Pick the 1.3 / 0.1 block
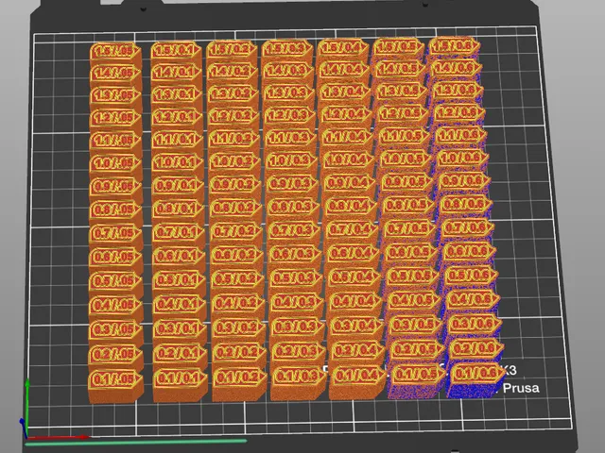This screenshot has width=605, height=453. (177, 94)
